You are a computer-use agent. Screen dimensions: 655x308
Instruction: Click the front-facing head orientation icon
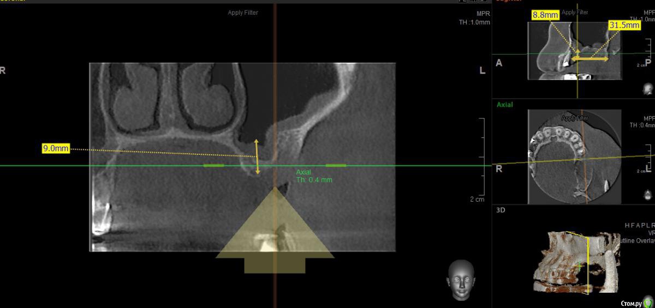pos(461,280)
